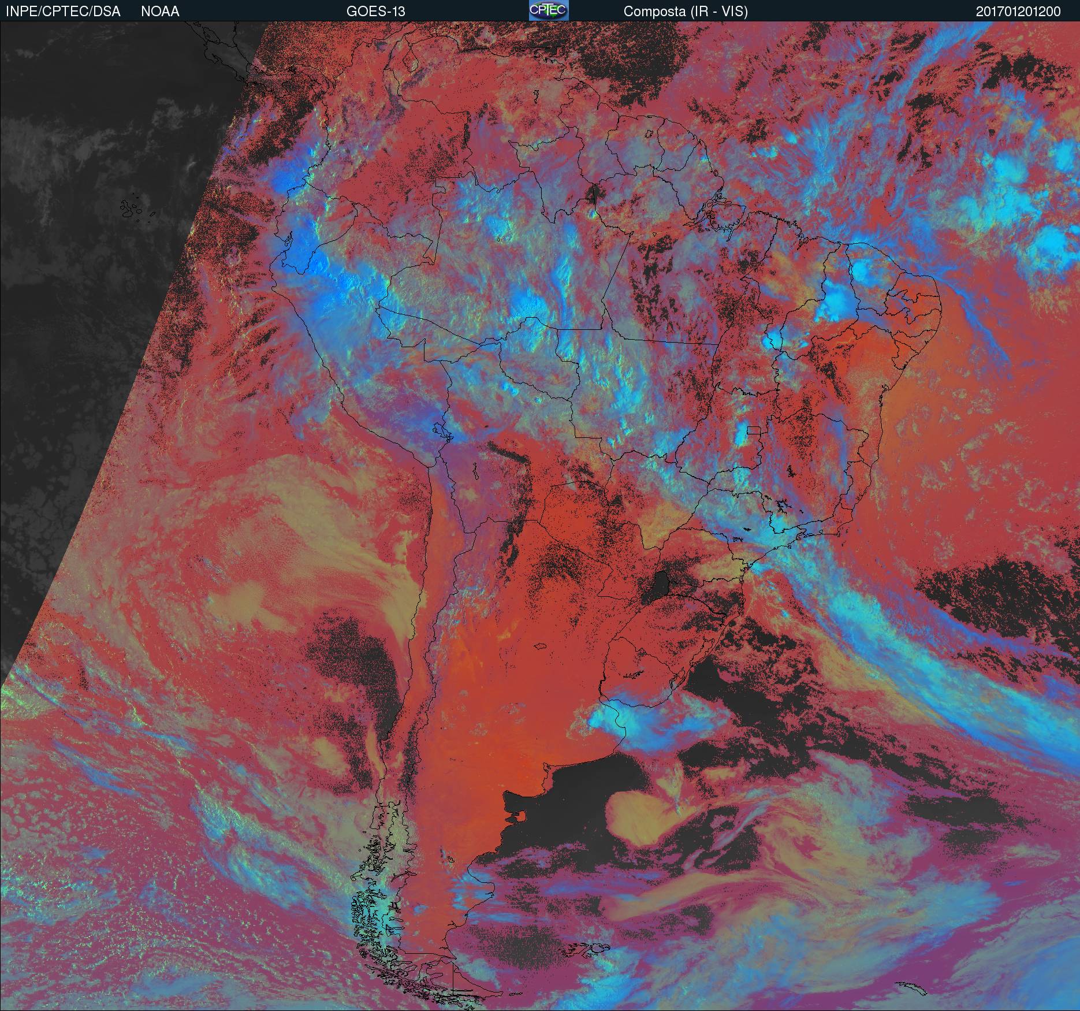Click the INPE/CPTEC/DSA header label
The height and width of the screenshot is (1011, 1080).
(63, 12)
